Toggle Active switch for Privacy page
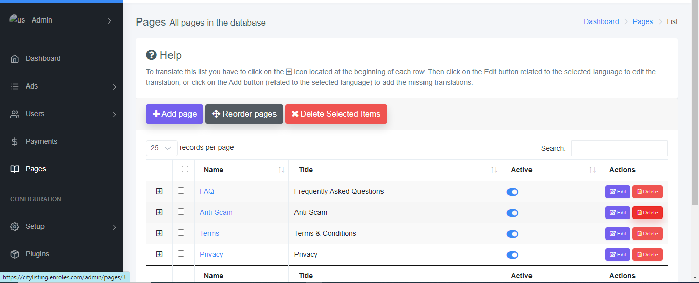Viewport: 699px width, 283px height. 513,255
